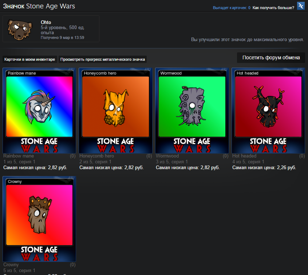Screen dimensions: 308x275
Task: Click '5-й уровень, 500 ед. опыта' text
Action: (63, 30)
